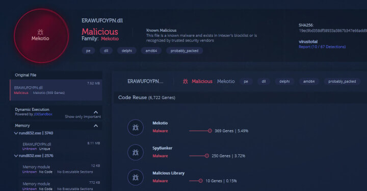Collapse the rundll32.exe | 3740 tree node
The image size is (367, 191).
16,133
